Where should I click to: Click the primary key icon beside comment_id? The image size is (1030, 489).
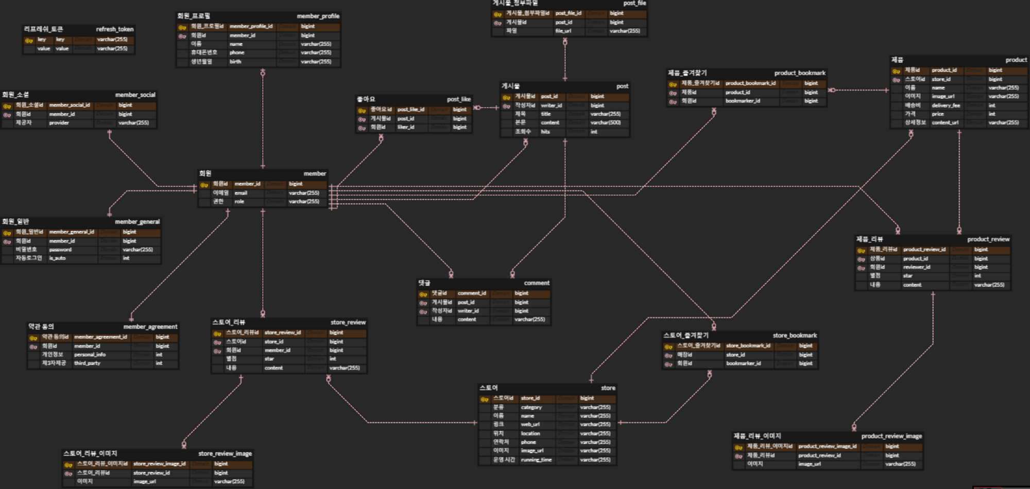pyautogui.click(x=423, y=294)
